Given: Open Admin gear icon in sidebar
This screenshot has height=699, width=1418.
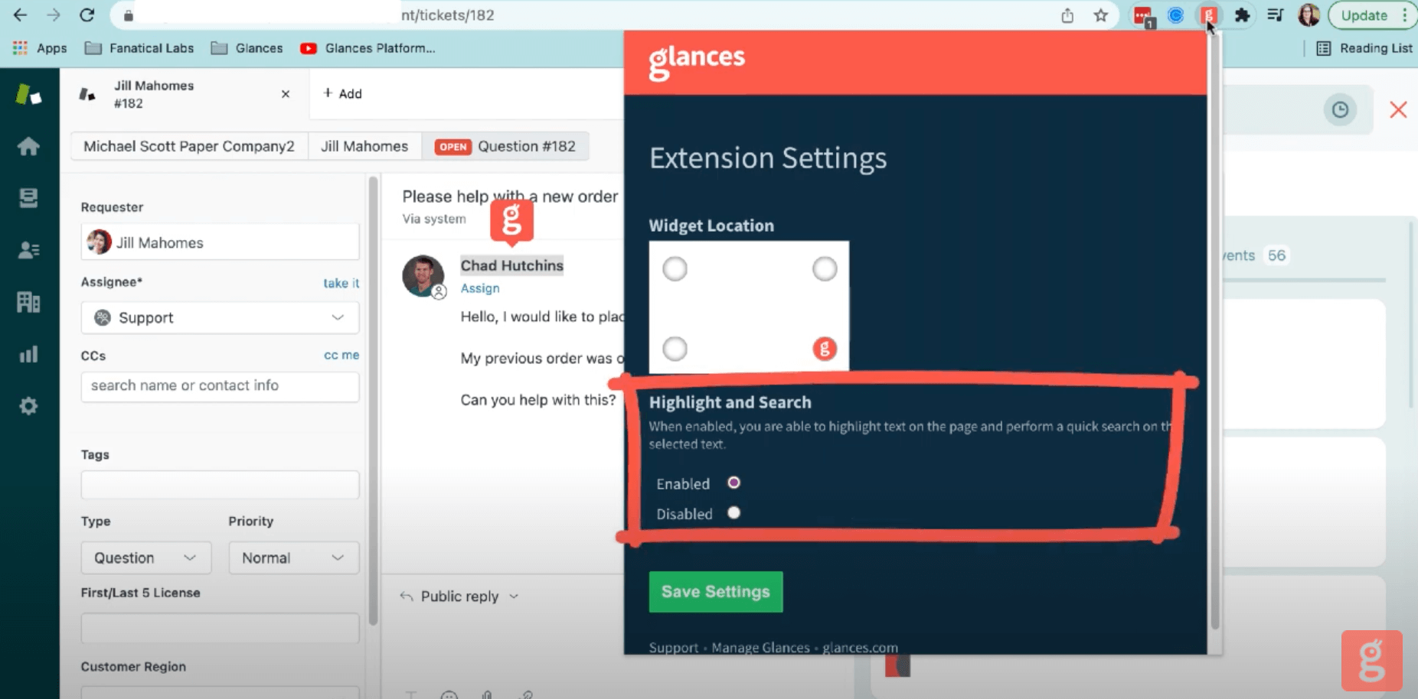Looking at the screenshot, I should pyautogui.click(x=28, y=406).
